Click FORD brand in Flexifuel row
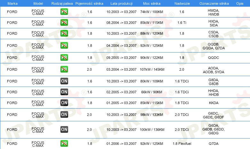 click(12, 144)
